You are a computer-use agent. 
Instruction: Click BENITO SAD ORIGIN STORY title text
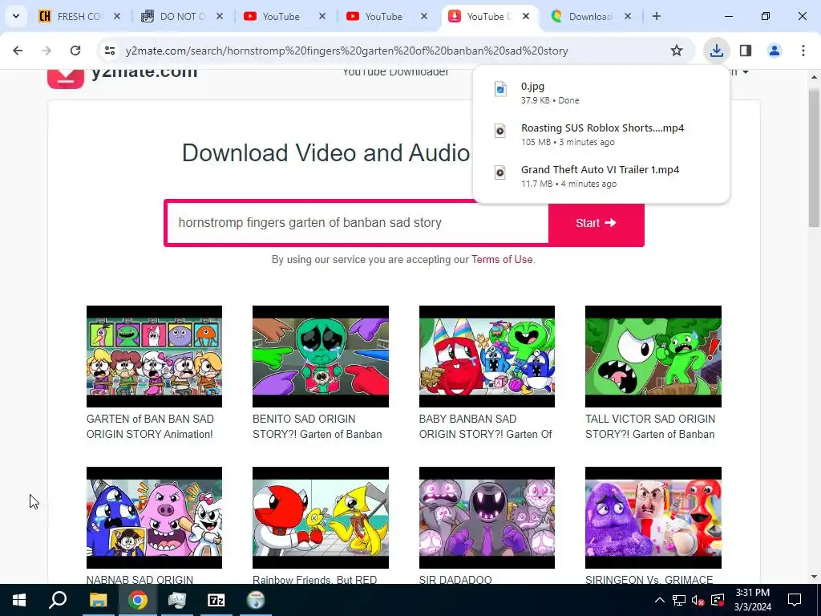tap(317, 427)
